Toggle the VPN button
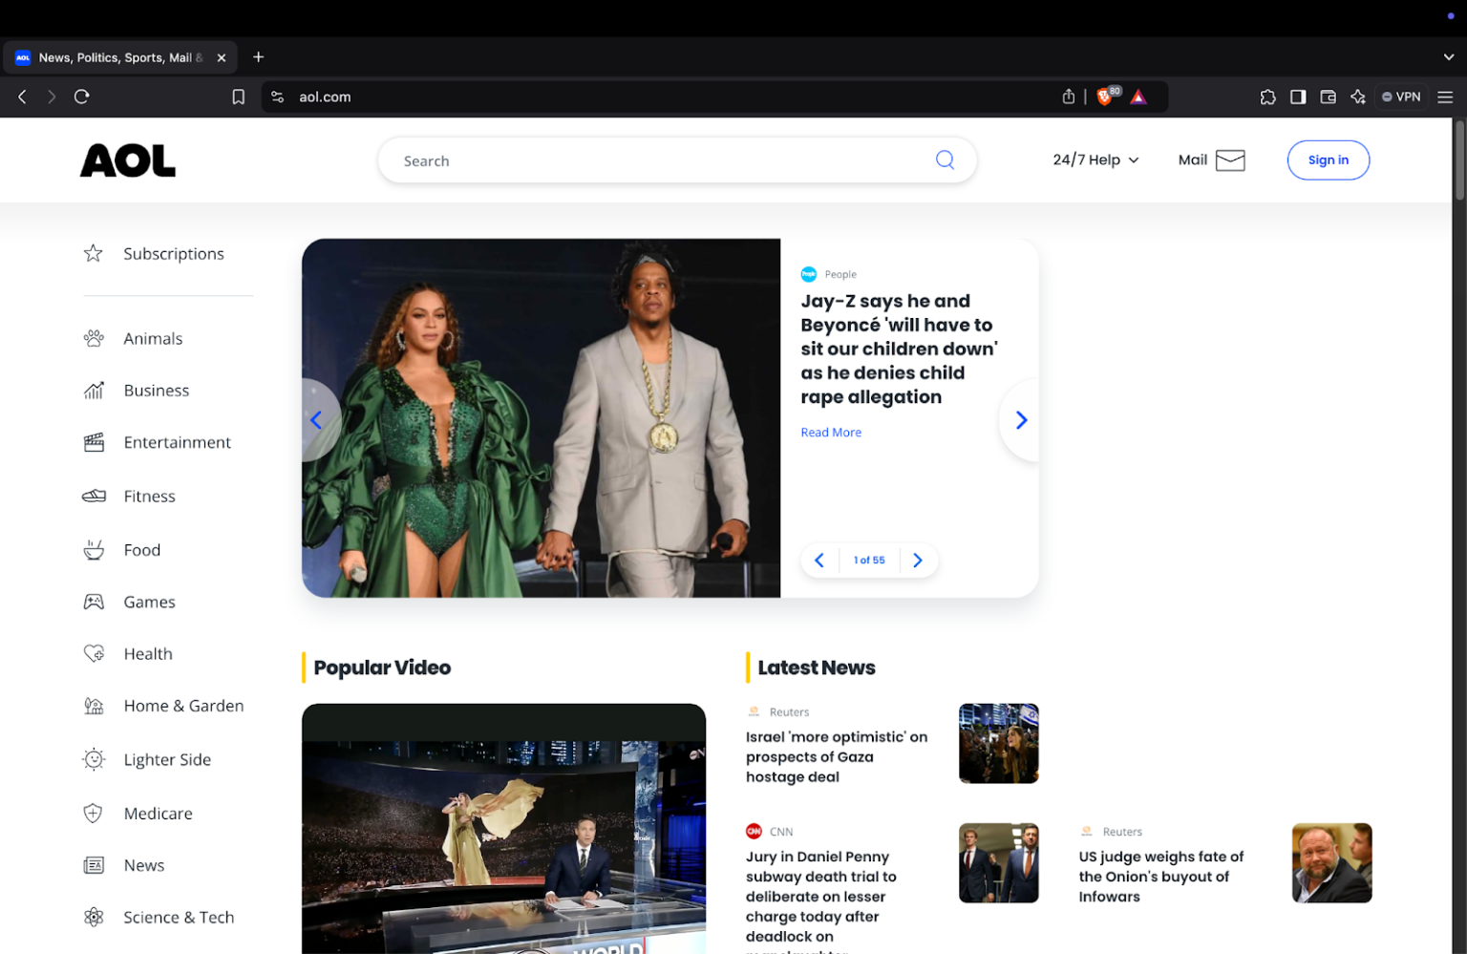This screenshot has width=1467, height=954. (1401, 96)
